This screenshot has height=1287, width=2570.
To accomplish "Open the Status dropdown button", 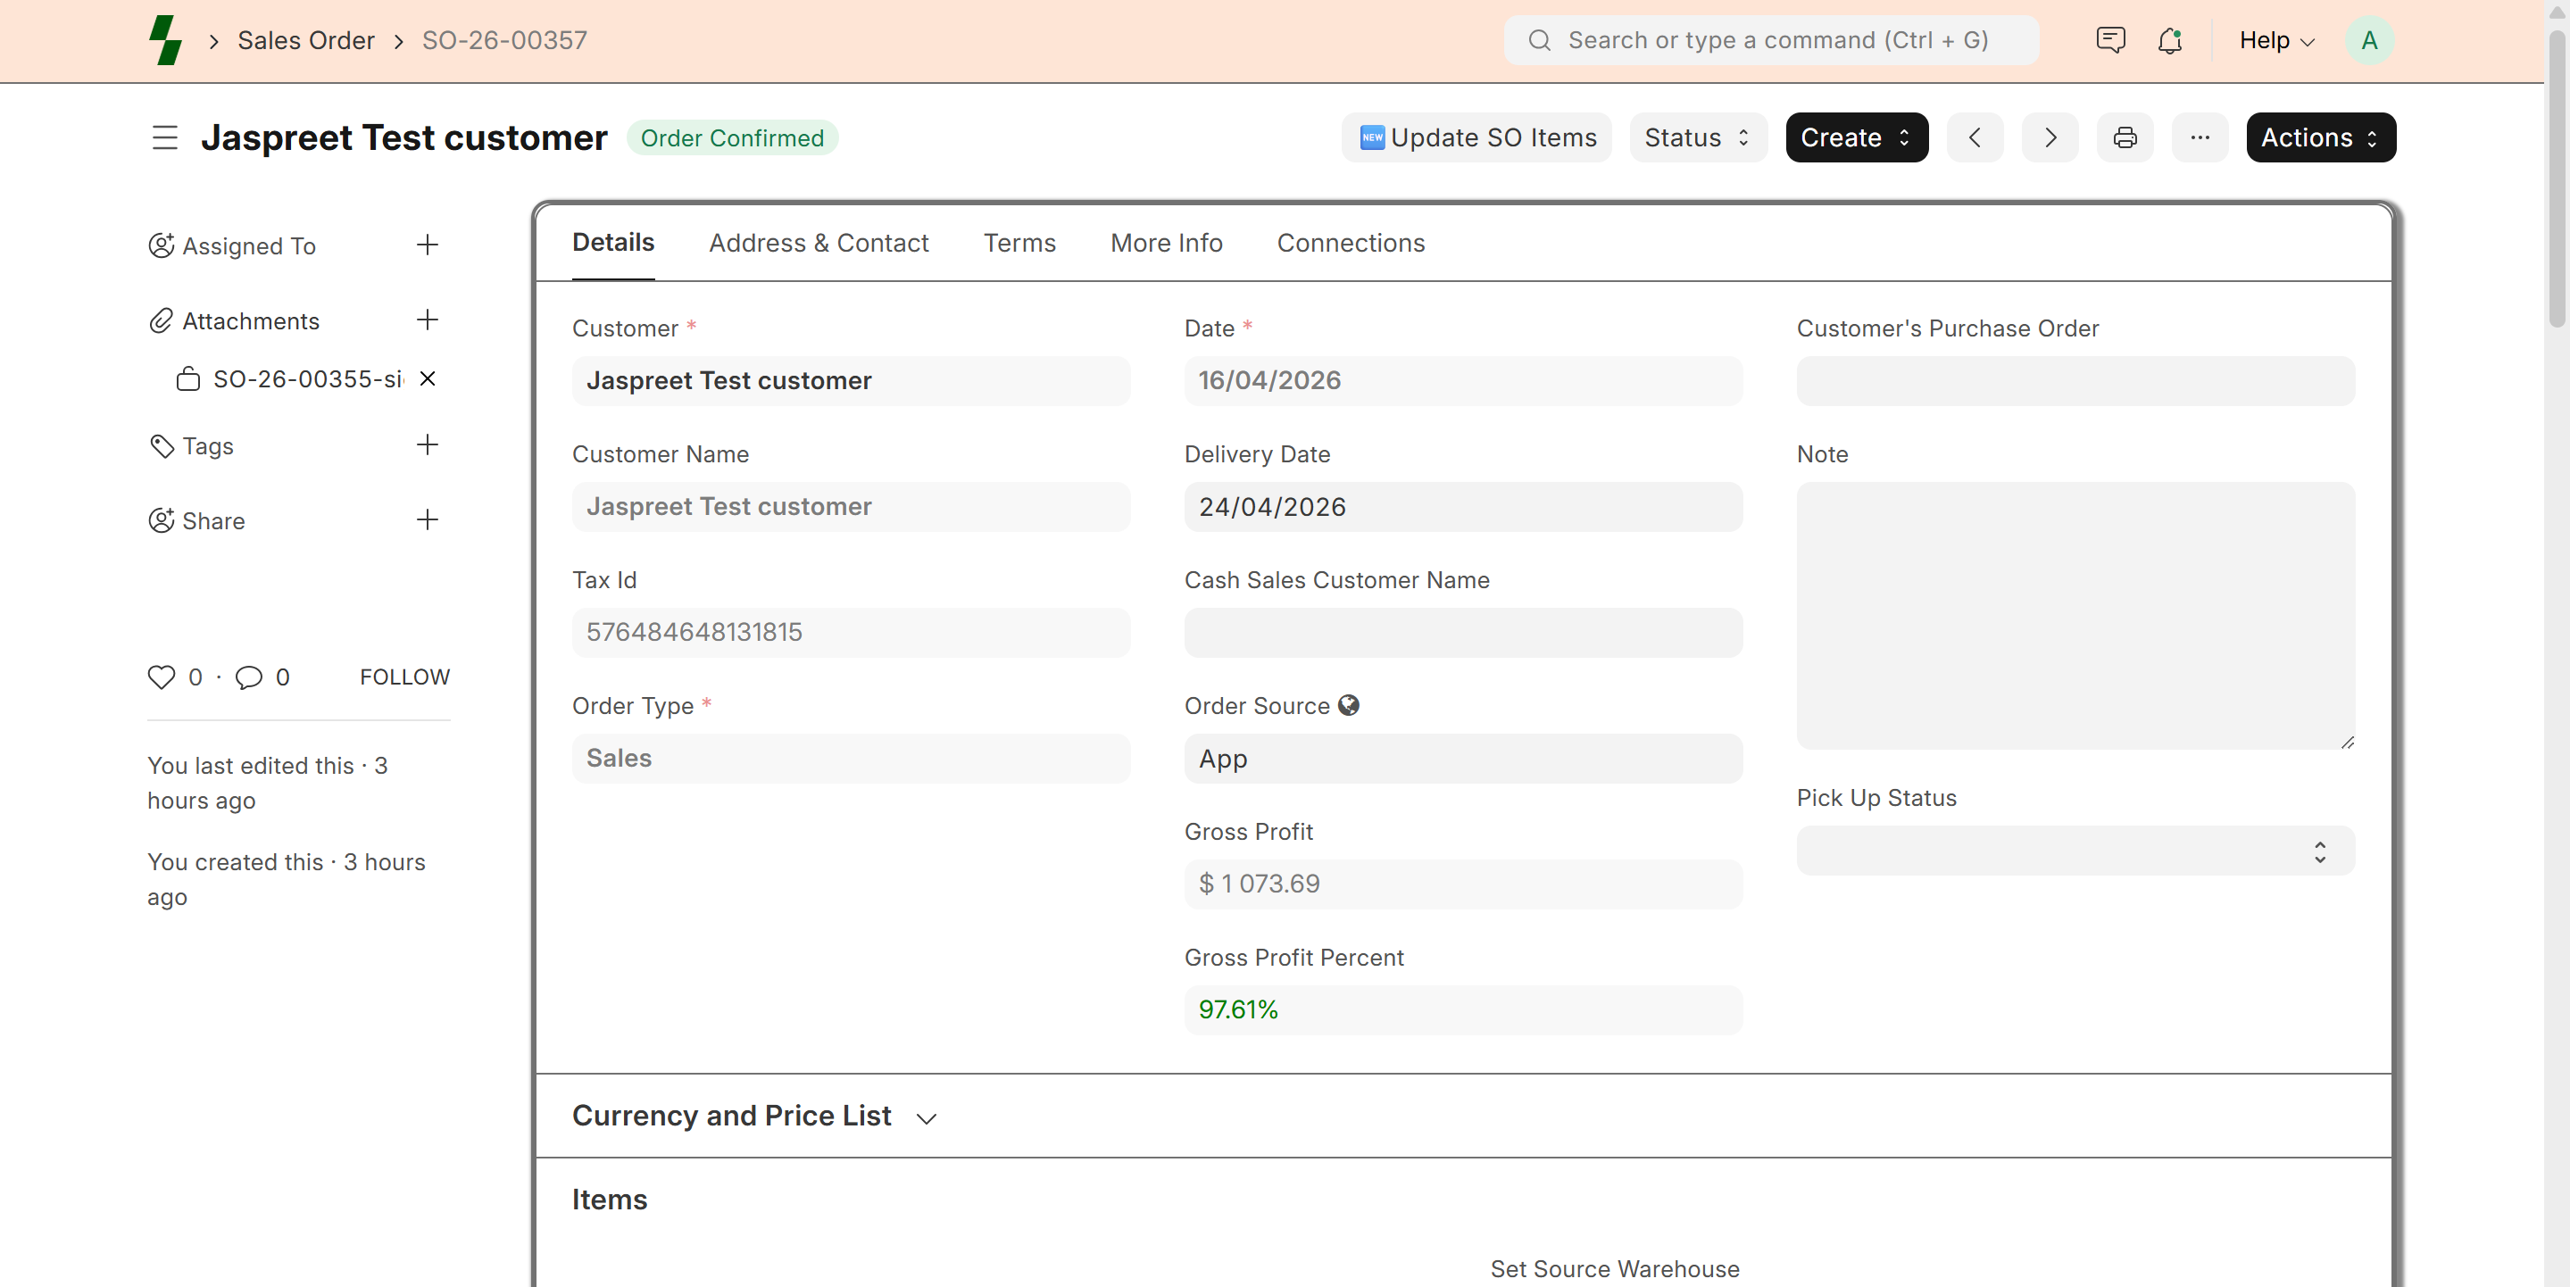I will click(1697, 137).
